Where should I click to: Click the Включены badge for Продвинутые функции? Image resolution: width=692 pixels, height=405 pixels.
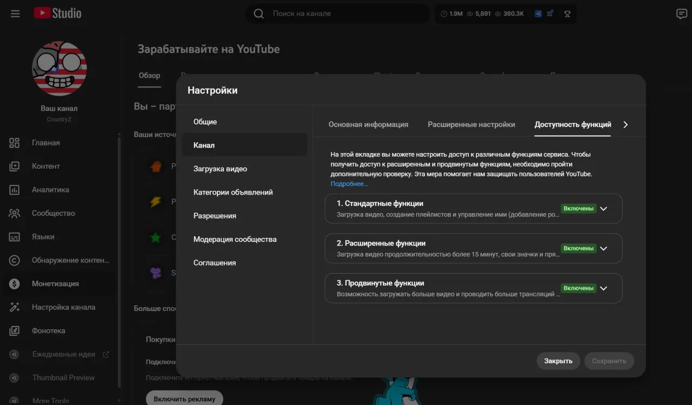(x=578, y=288)
